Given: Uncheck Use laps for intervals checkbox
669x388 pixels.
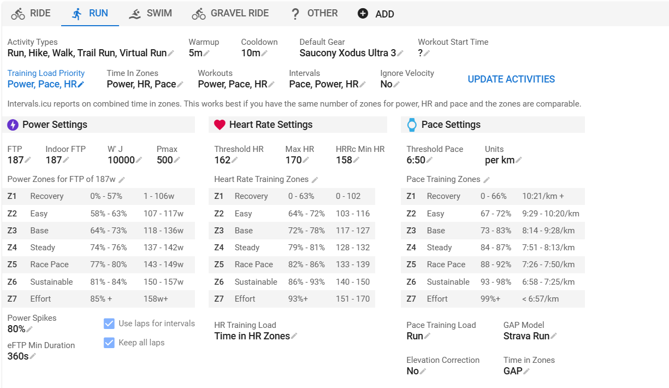Looking at the screenshot, I should pyautogui.click(x=109, y=324).
